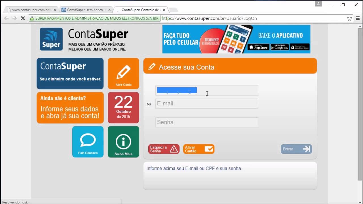Close the first www.contasuper.com.br tab
The image size is (363, 204).
(x=55, y=10)
